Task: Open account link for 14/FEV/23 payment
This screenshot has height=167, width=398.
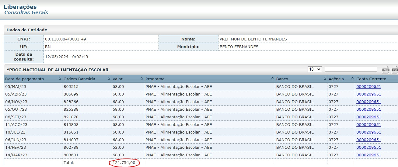Action: coord(368,148)
